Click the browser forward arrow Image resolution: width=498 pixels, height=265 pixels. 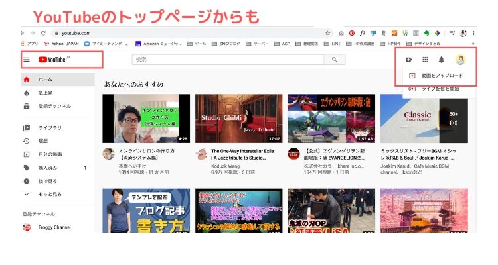coord(33,33)
